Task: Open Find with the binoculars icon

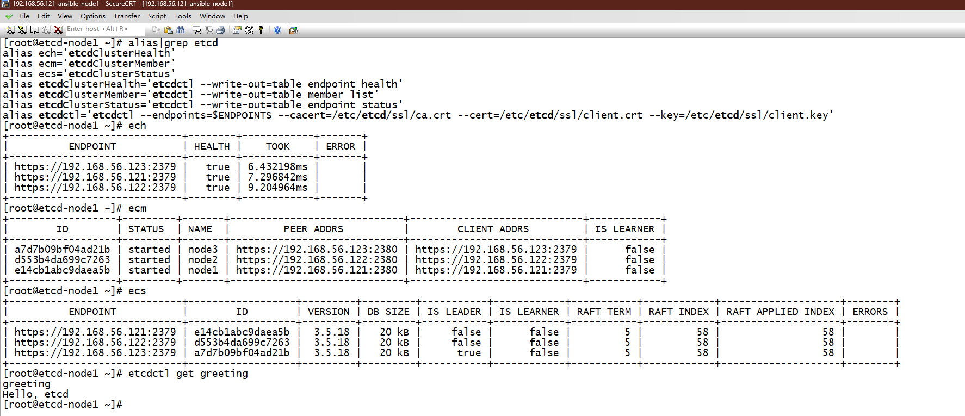Action: click(181, 30)
